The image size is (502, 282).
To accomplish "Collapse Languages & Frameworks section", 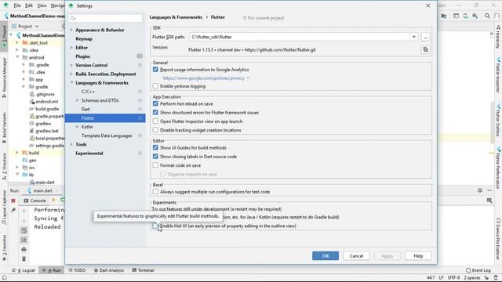I will coord(71,83).
